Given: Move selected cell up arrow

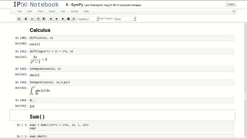Looking at the screenshot, I should click(51, 19).
